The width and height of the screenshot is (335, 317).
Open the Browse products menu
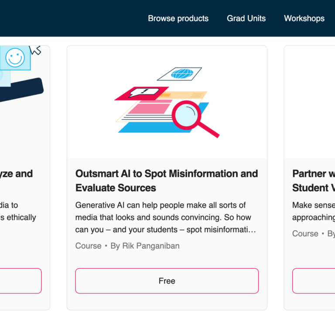(178, 18)
